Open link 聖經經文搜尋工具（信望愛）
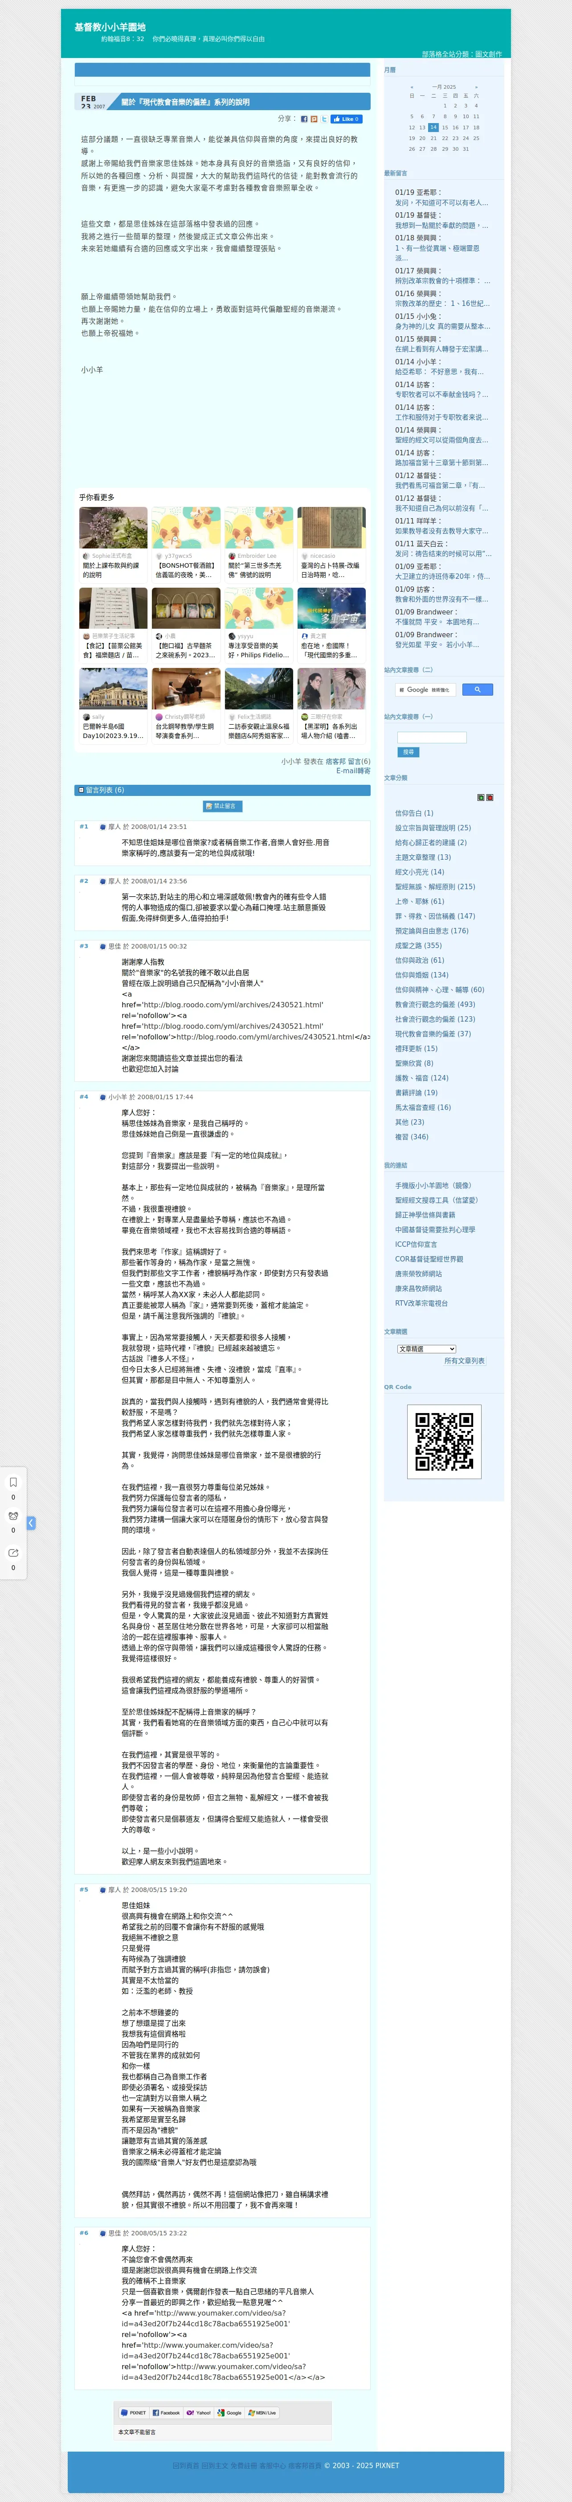 click(x=436, y=1200)
